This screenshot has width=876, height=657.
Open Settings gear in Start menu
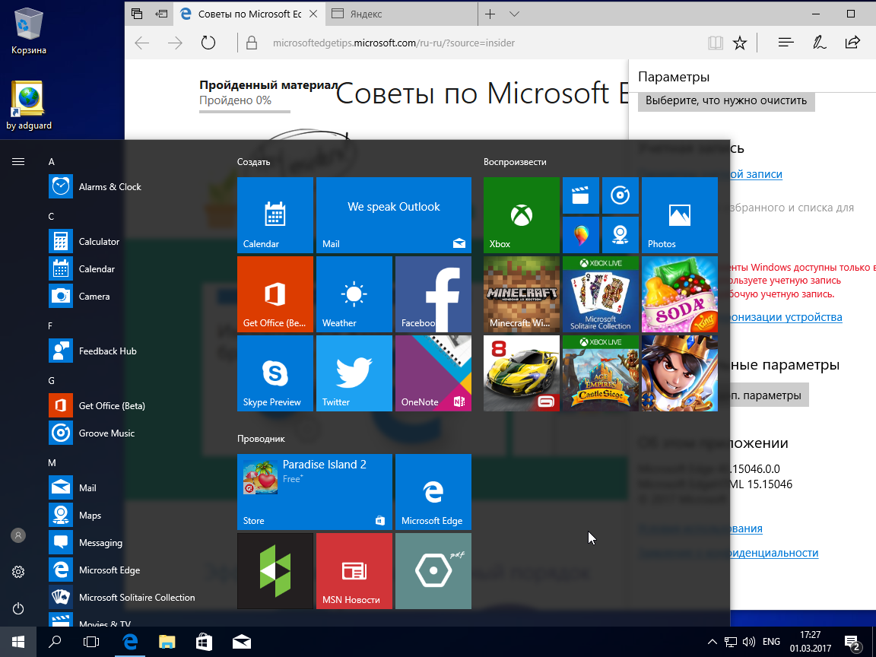click(x=18, y=572)
